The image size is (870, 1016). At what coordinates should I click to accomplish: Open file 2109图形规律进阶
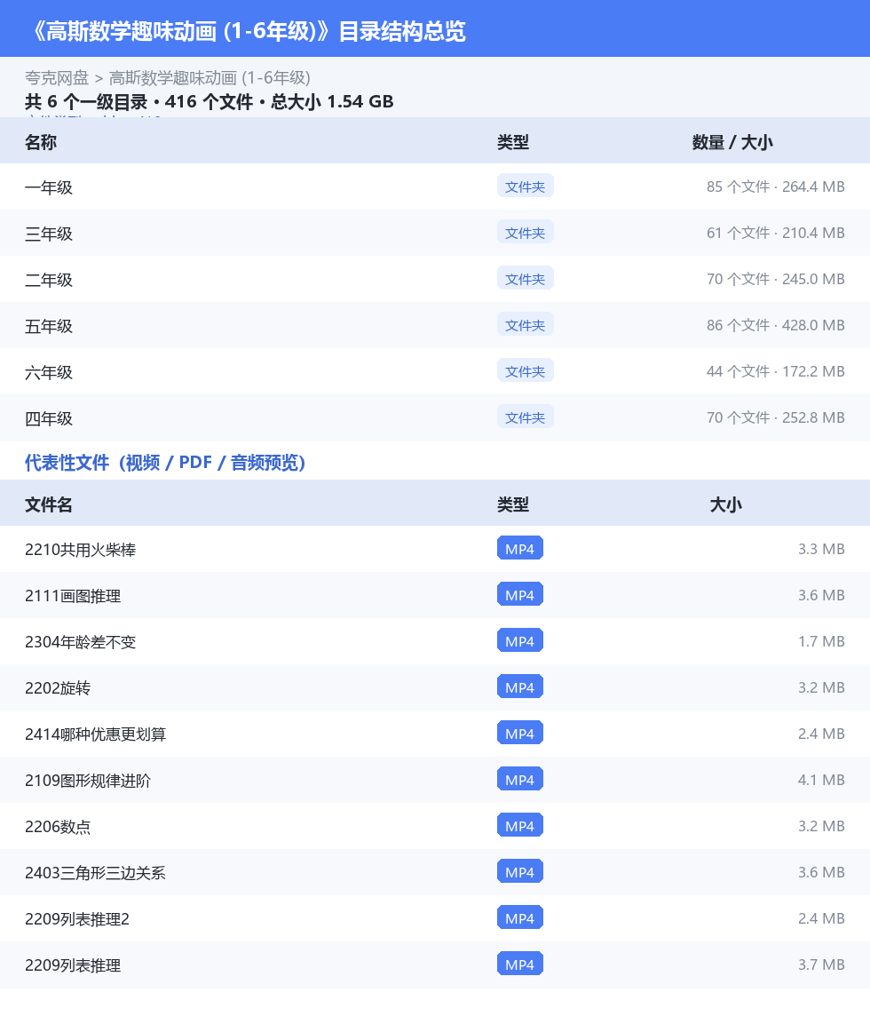click(88, 781)
